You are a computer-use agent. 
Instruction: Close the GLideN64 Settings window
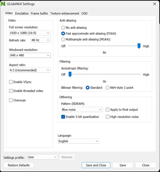pos(154,4)
